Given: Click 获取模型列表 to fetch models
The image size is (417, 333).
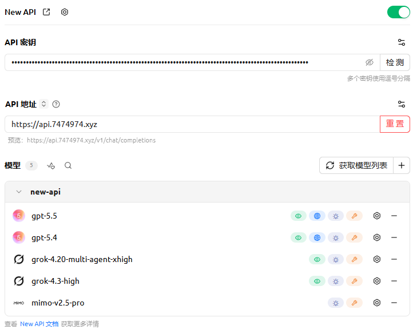Looking at the screenshot, I should (x=356, y=165).
